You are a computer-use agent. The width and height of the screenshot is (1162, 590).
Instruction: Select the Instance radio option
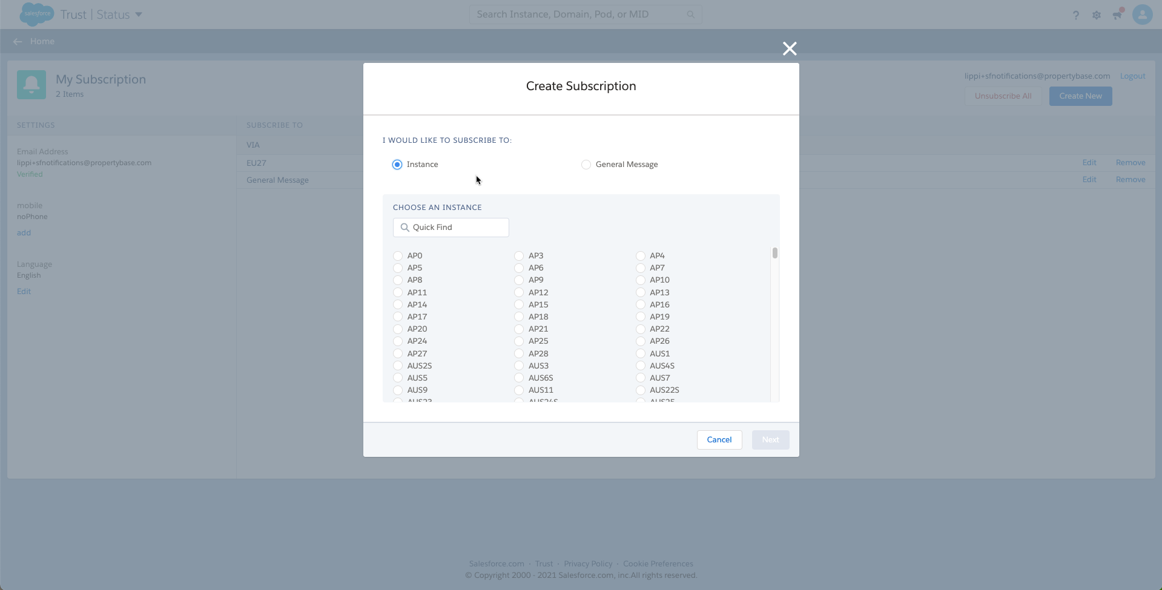397,165
